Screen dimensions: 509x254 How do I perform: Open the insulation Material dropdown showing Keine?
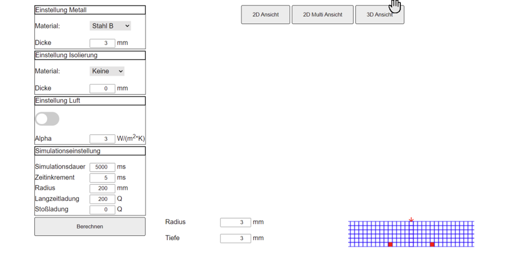107,71
